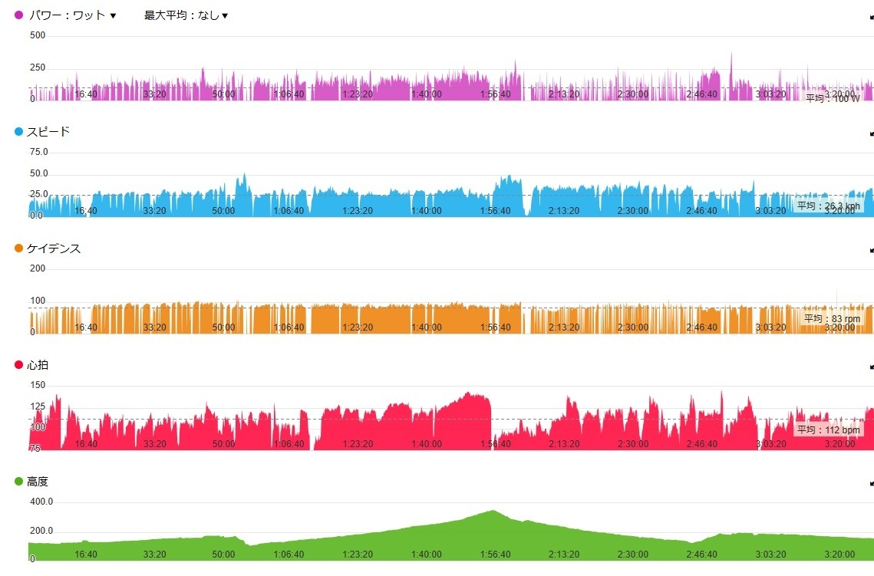This screenshot has width=874, height=576.
Task: Click the 2:13:20 mark on the speed chart
Action: (564, 211)
